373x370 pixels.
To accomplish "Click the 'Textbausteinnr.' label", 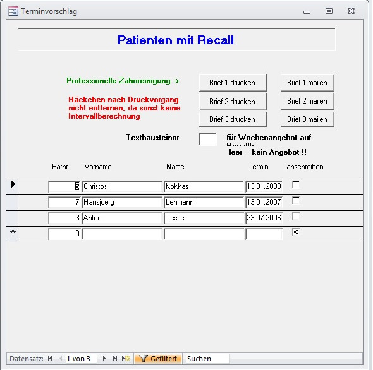I will coord(154,138).
